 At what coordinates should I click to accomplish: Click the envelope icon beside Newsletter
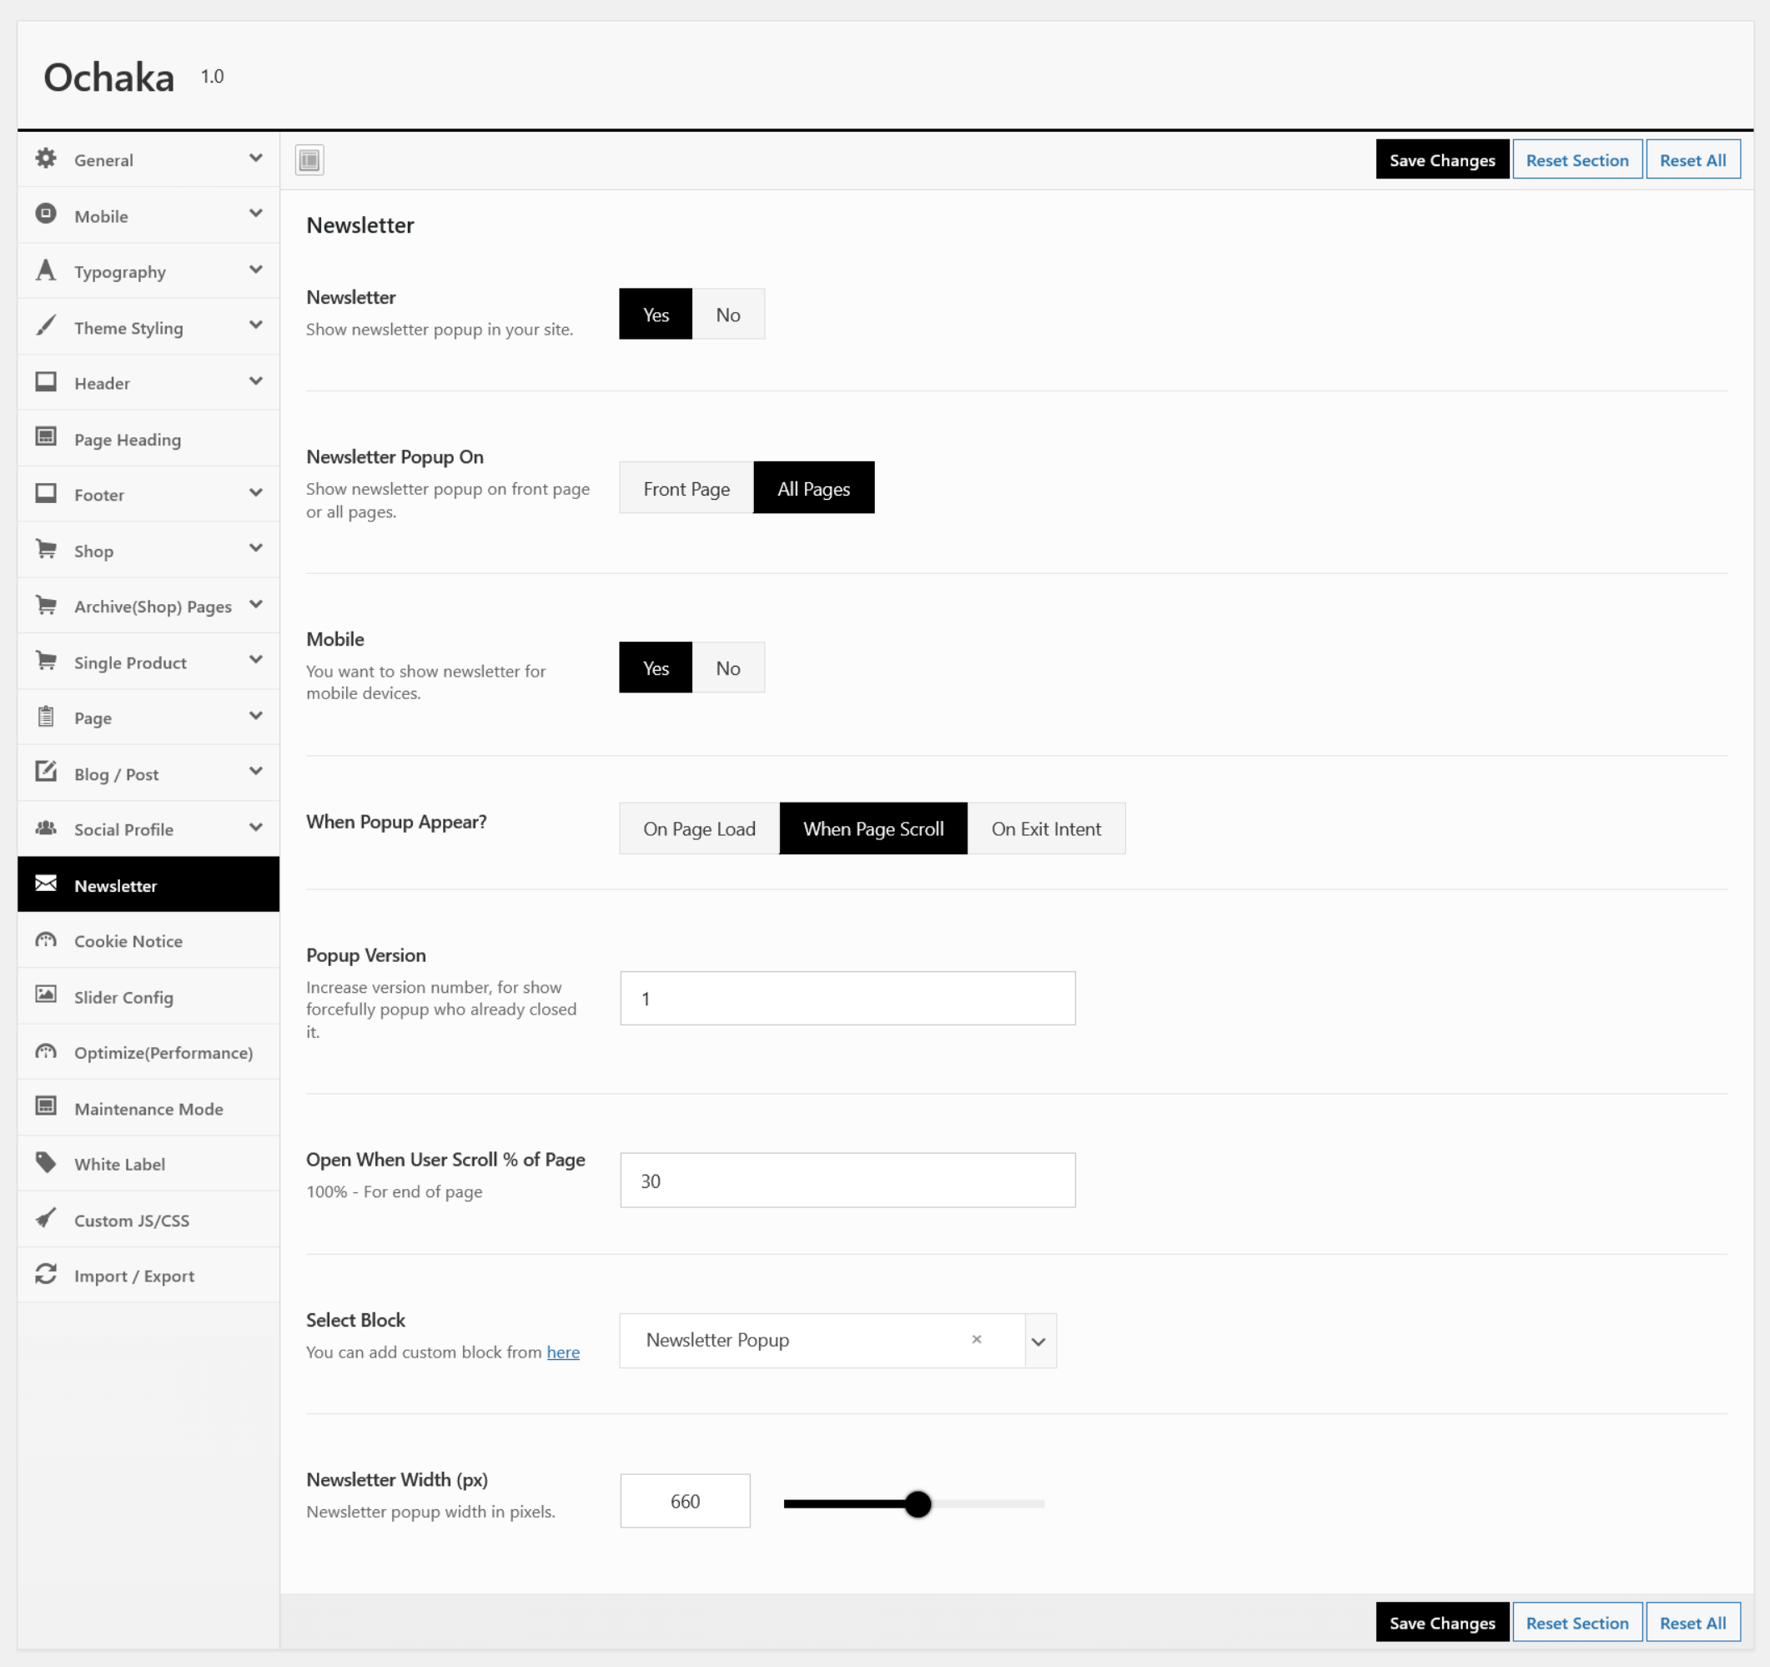(x=47, y=884)
